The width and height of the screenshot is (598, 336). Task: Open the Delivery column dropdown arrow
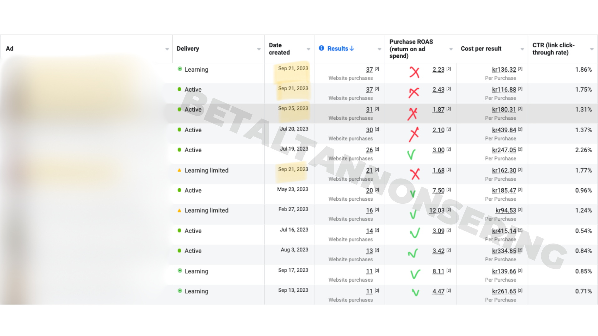[259, 49]
